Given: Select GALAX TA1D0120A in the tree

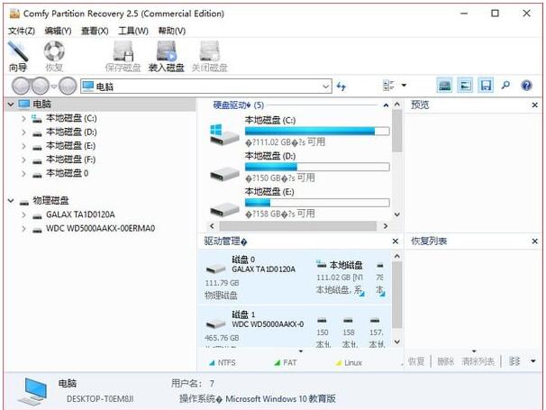Looking at the screenshot, I should coord(80,214).
